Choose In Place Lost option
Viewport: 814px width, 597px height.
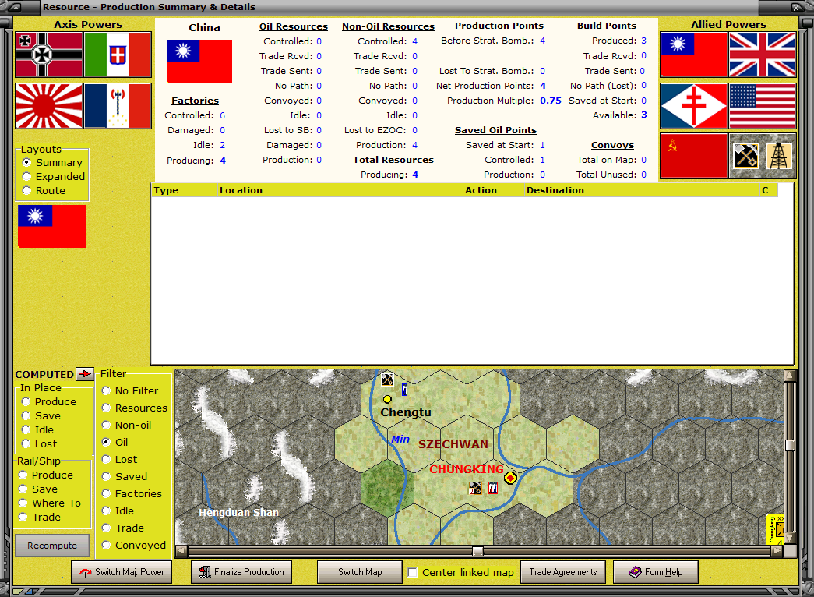40,443
